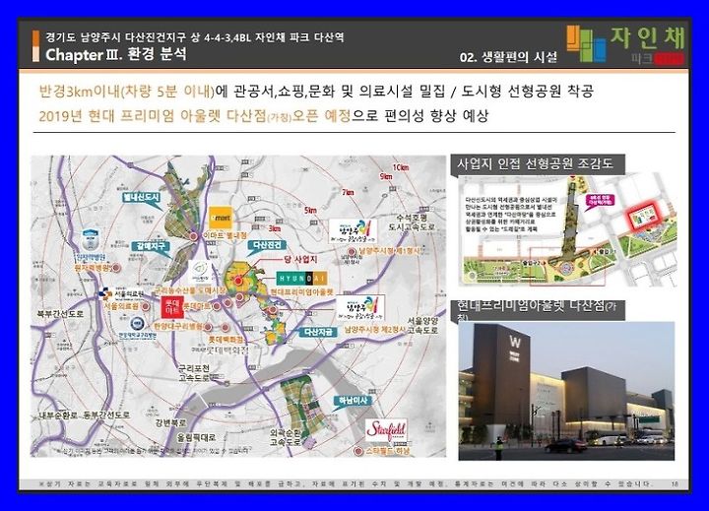Click the '5km' radius label

point(310,211)
